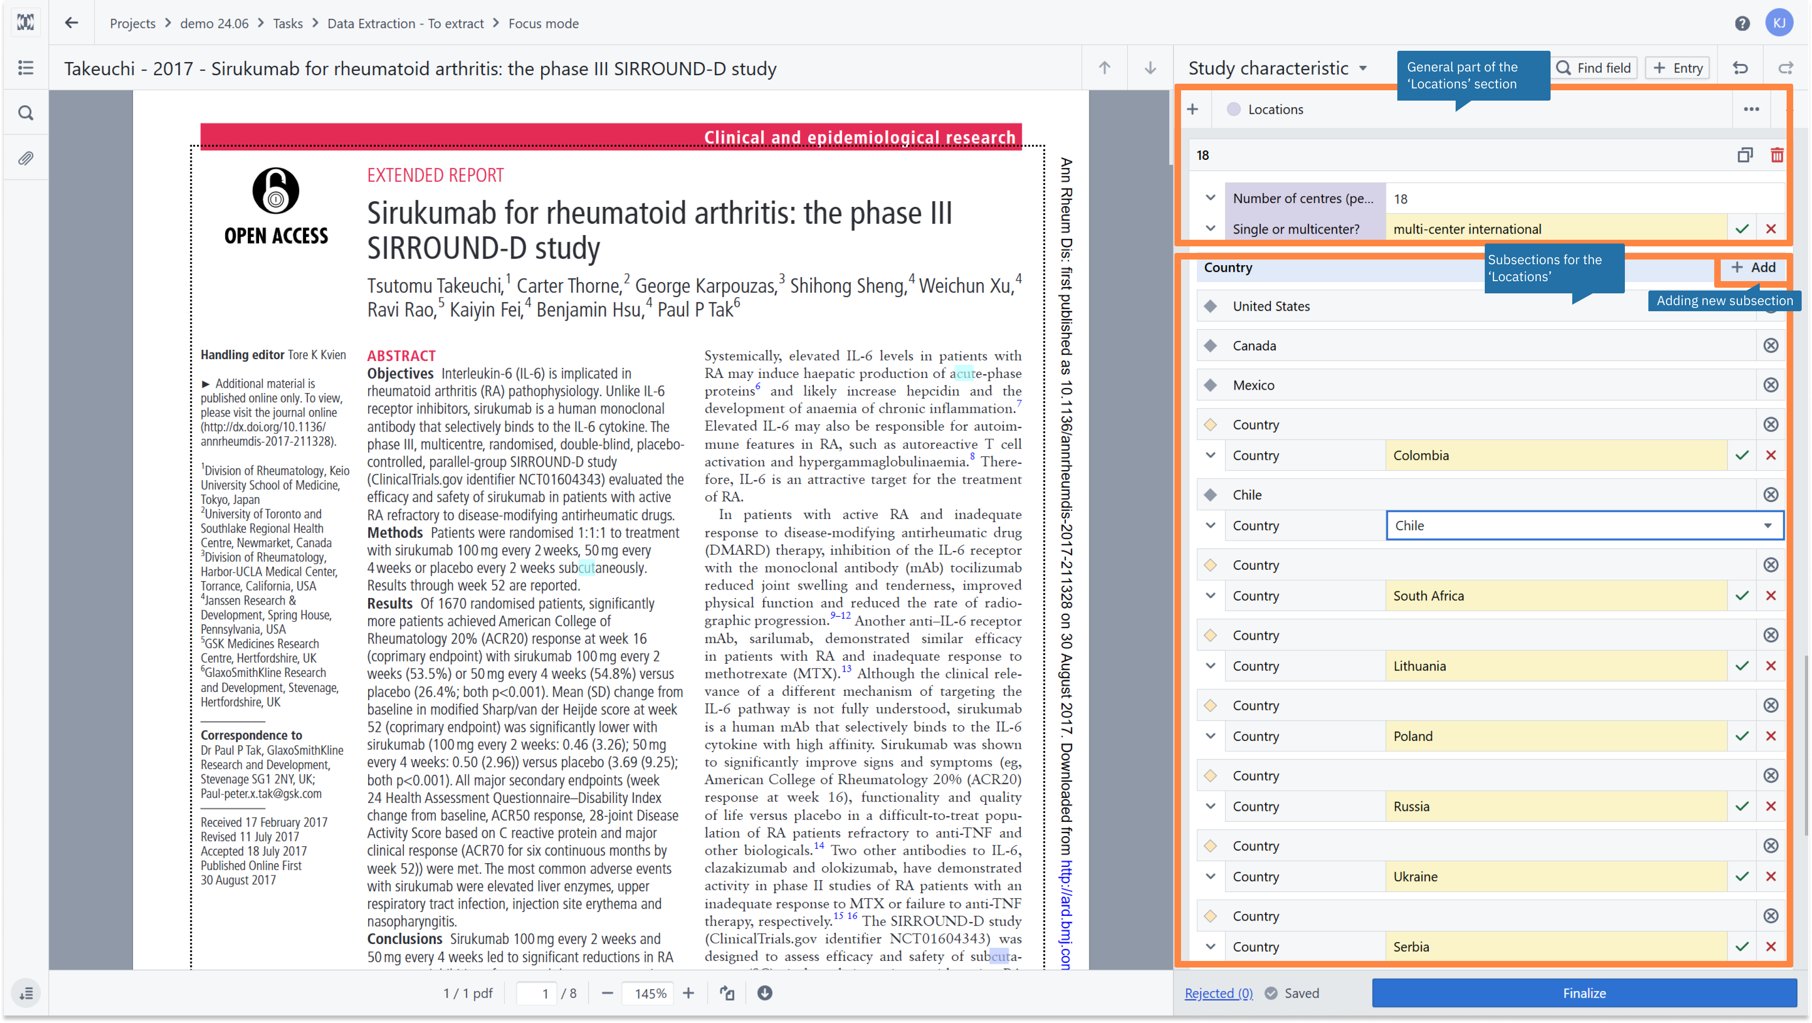Remove the Mexico country subsection
Screen dimensions: 1812x1023
(x=1771, y=385)
